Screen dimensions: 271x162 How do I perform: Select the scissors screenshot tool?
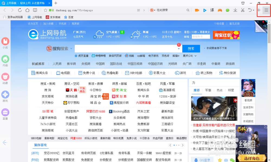(x=243, y=10)
